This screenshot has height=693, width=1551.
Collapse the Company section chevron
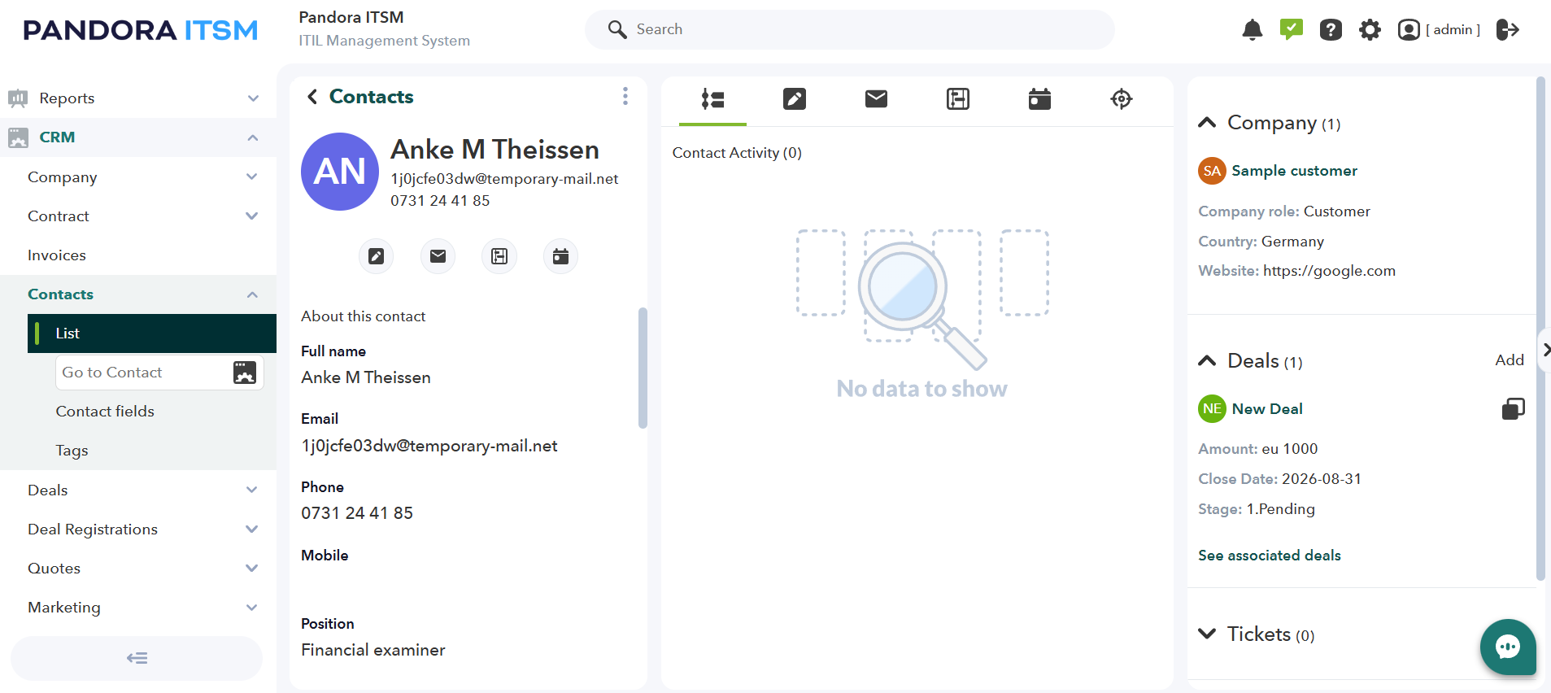pos(1207,123)
